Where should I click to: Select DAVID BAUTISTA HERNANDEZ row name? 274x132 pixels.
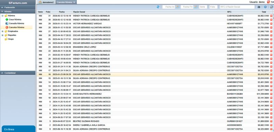point(87,94)
